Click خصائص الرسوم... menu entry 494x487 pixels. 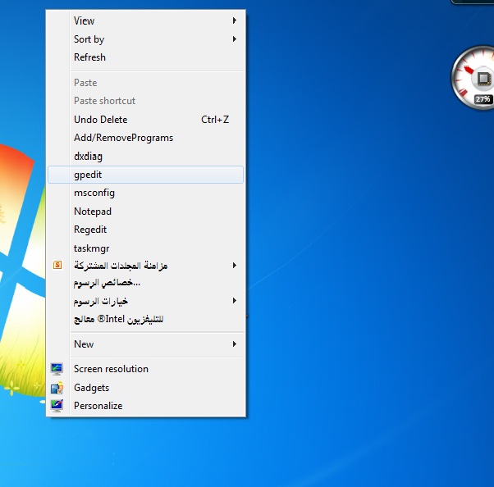pyautogui.click(x=145, y=283)
